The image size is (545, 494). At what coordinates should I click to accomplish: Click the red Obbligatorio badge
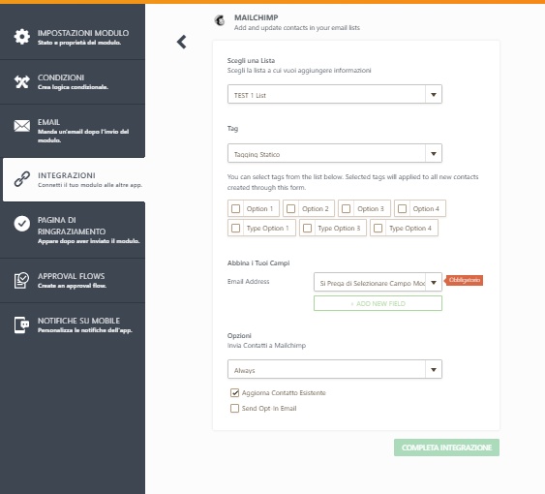pyautogui.click(x=464, y=280)
